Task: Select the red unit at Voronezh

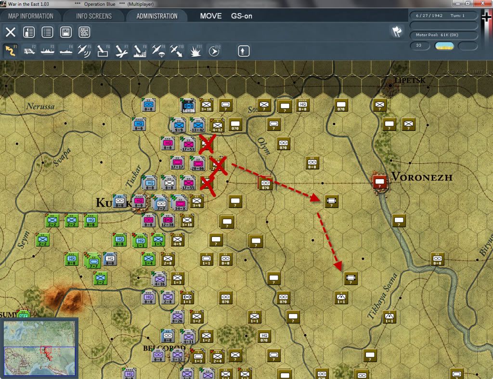Action: 379,182
